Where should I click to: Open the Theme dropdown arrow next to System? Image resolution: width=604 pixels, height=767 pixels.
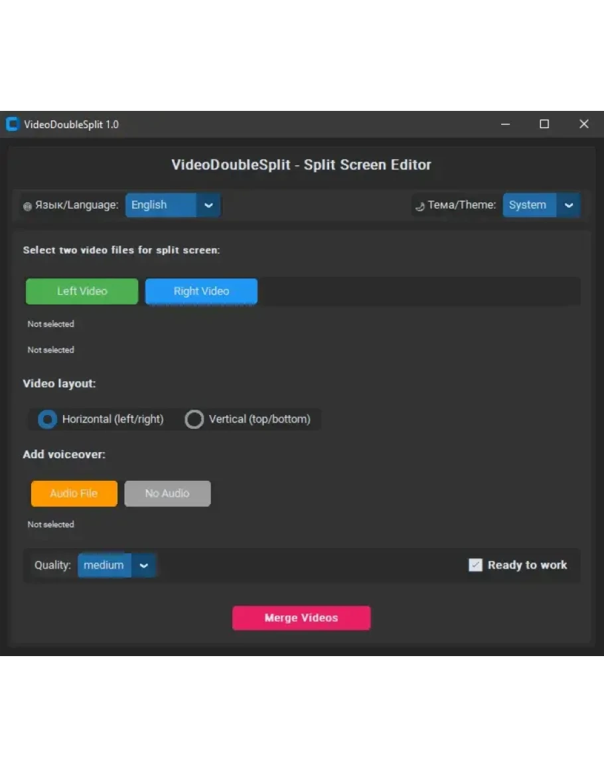click(568, 205)
